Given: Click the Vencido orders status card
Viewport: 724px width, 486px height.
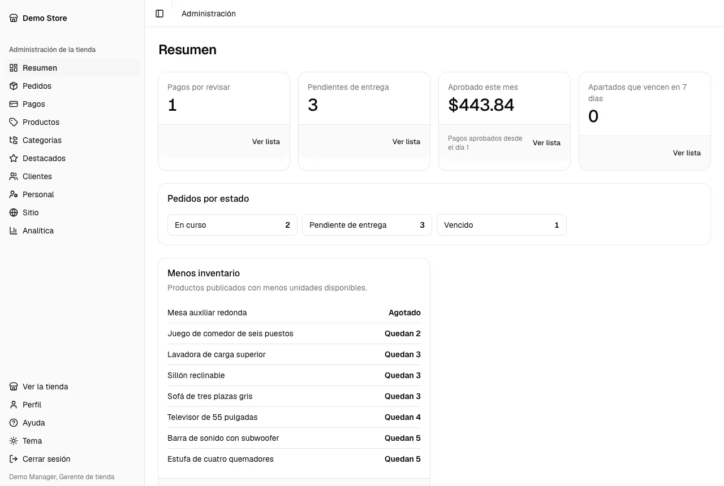Looking at the screenshot, I should pos(502,225).
